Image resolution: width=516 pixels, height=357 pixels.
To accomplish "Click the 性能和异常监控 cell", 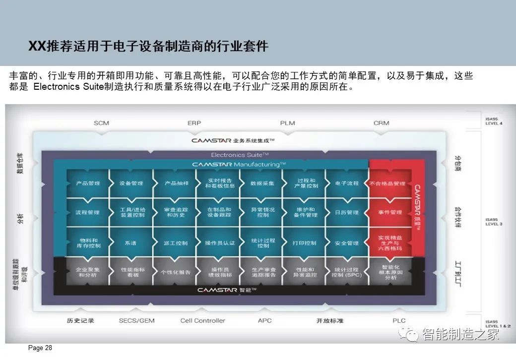I will point(305,272).
